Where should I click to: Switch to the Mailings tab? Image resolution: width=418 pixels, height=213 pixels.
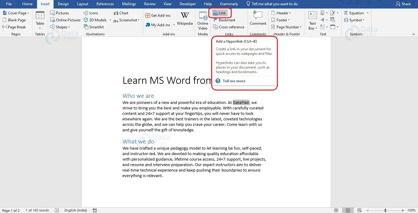(129, 4)
